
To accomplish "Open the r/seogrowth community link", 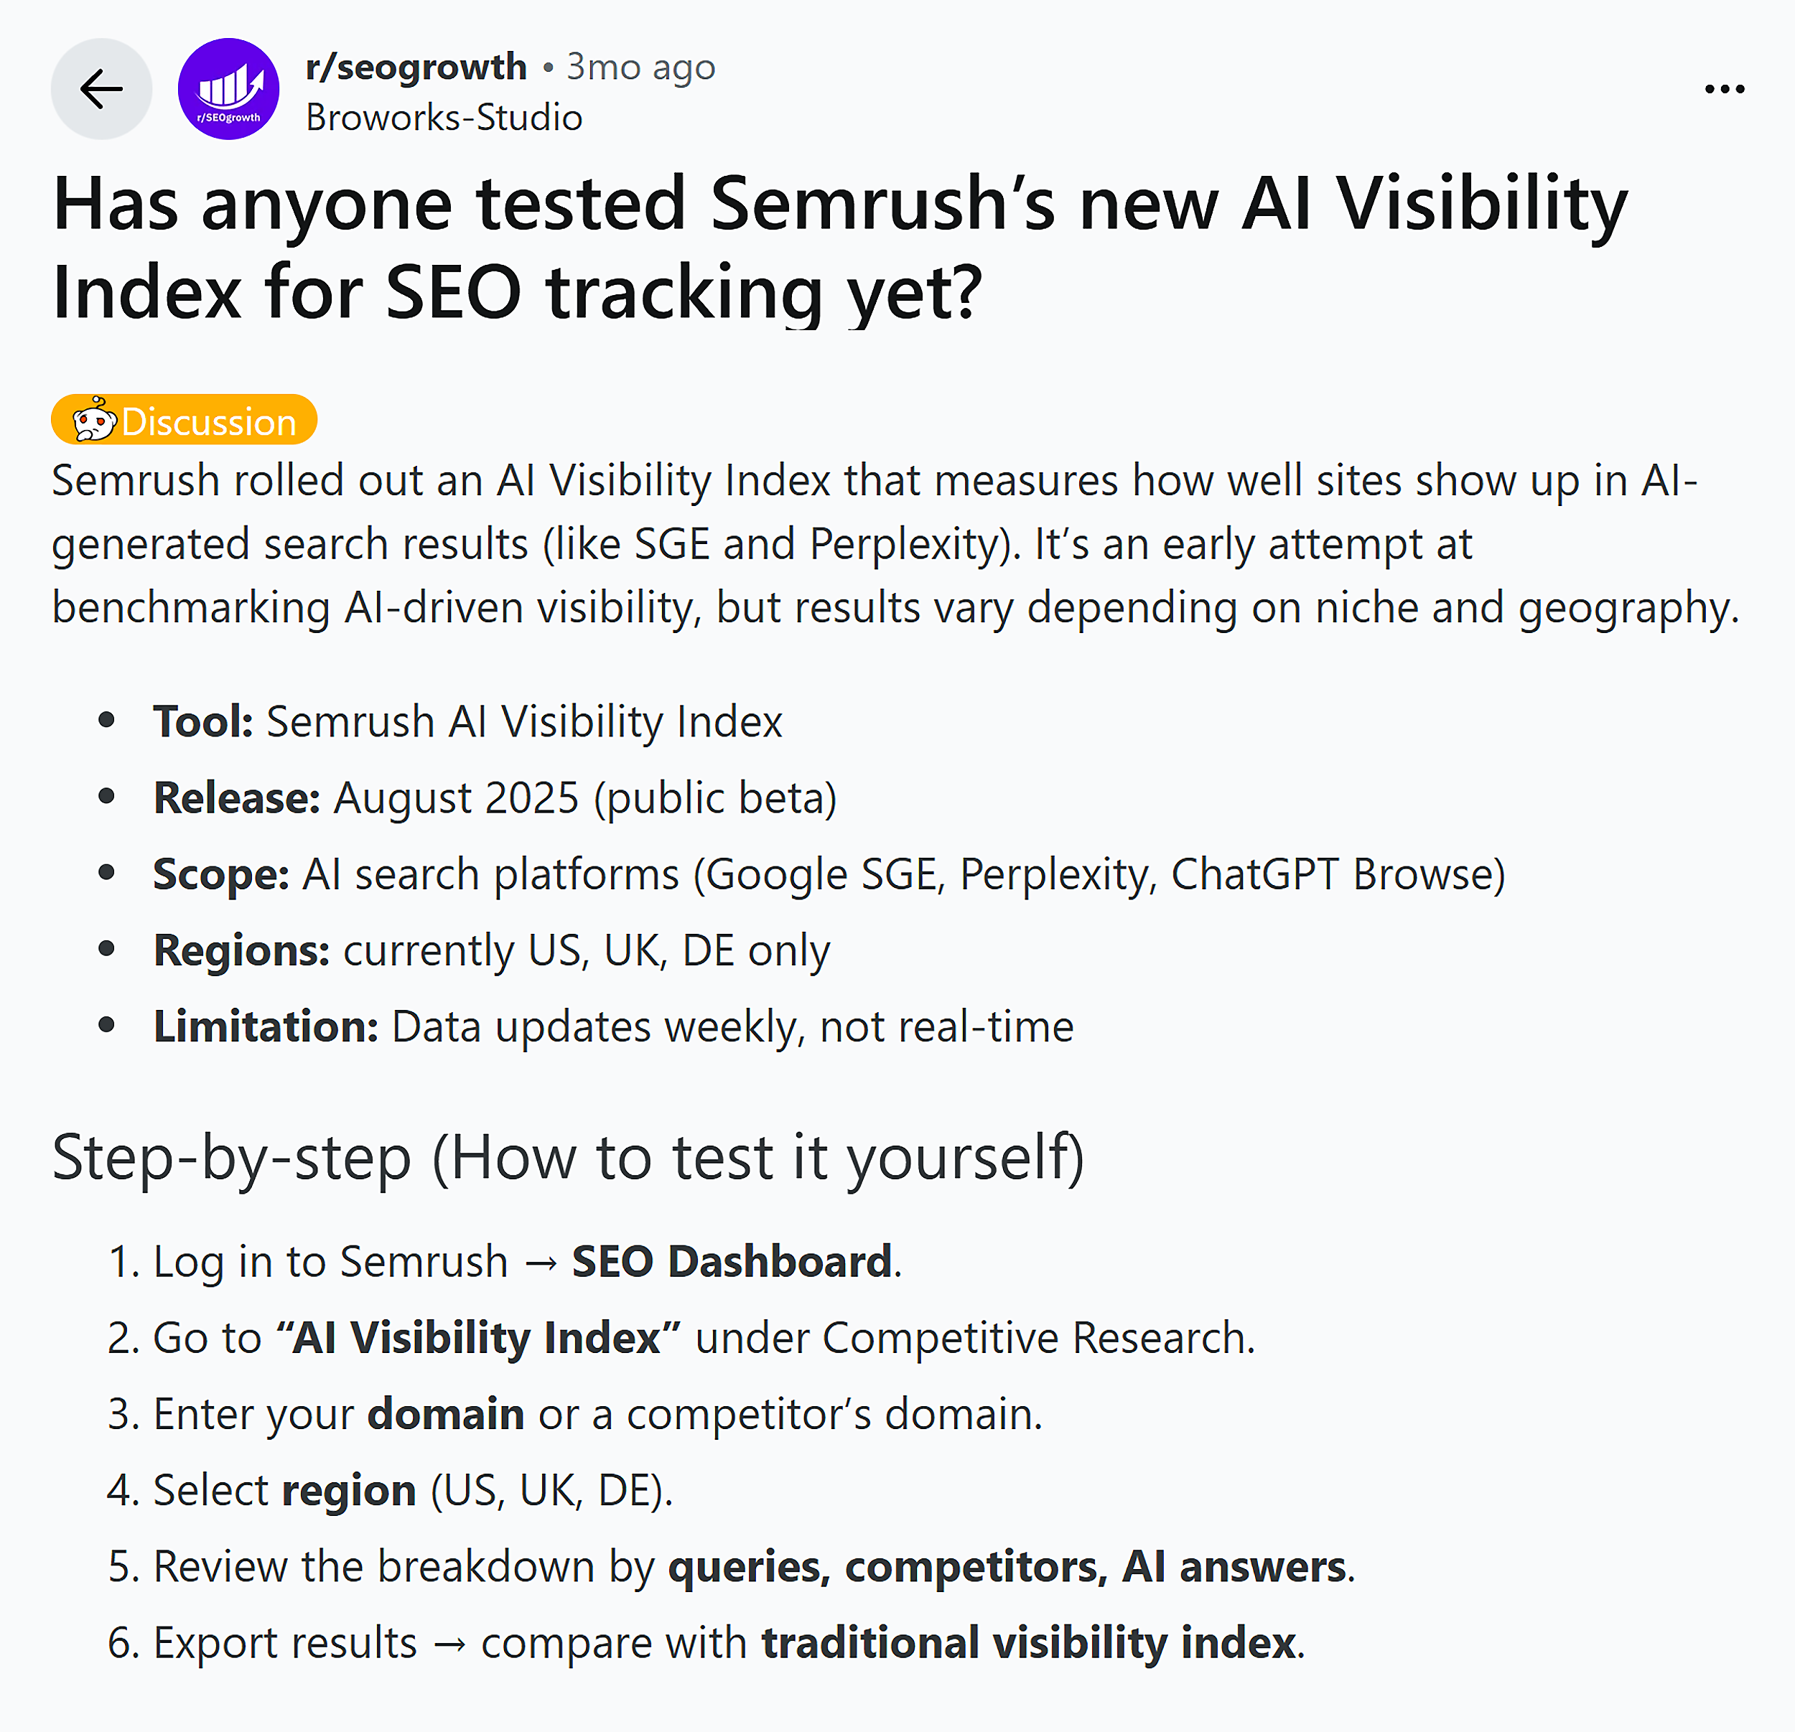I will [x=415, y=65].
